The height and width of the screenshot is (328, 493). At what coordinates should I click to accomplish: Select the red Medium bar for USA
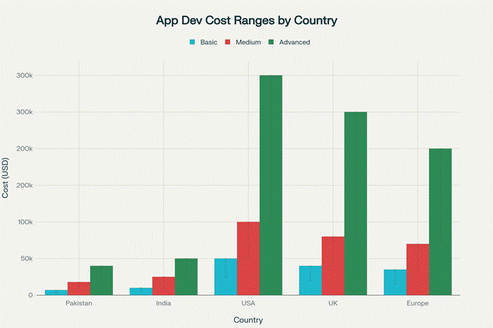[x=248, y=258]
